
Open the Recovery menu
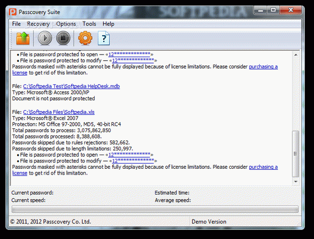tap(38, 24)
